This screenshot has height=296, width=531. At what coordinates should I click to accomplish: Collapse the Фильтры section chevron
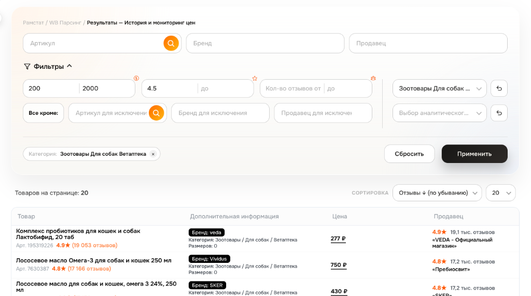69,66
